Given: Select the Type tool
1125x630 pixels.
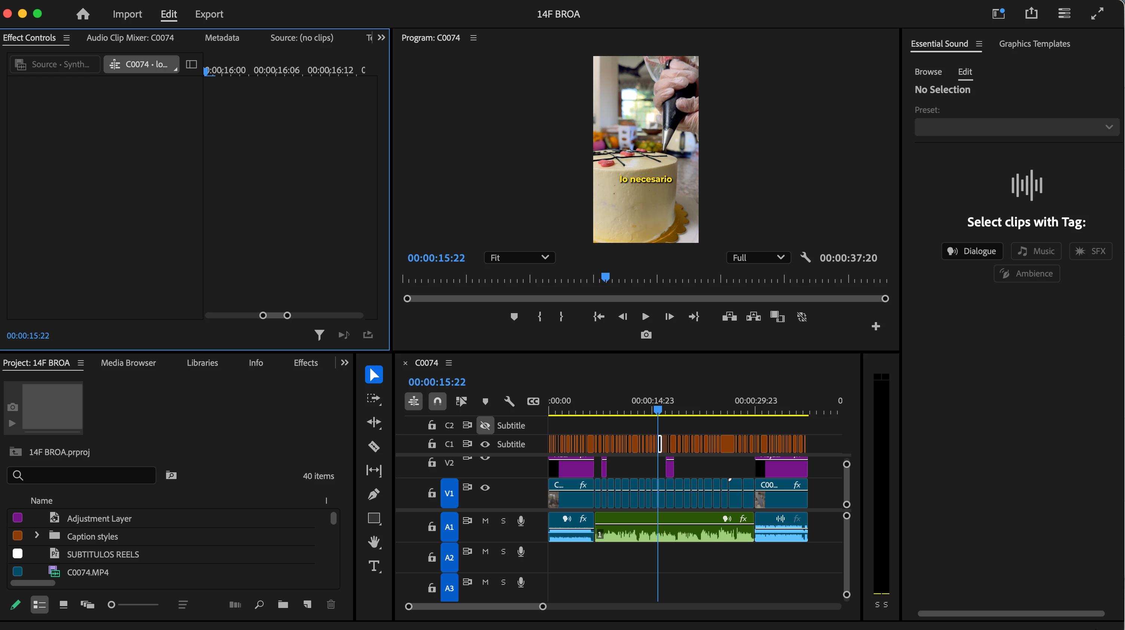Looking at the screenshot, I should pyautogui.click(x=374, y=566).
